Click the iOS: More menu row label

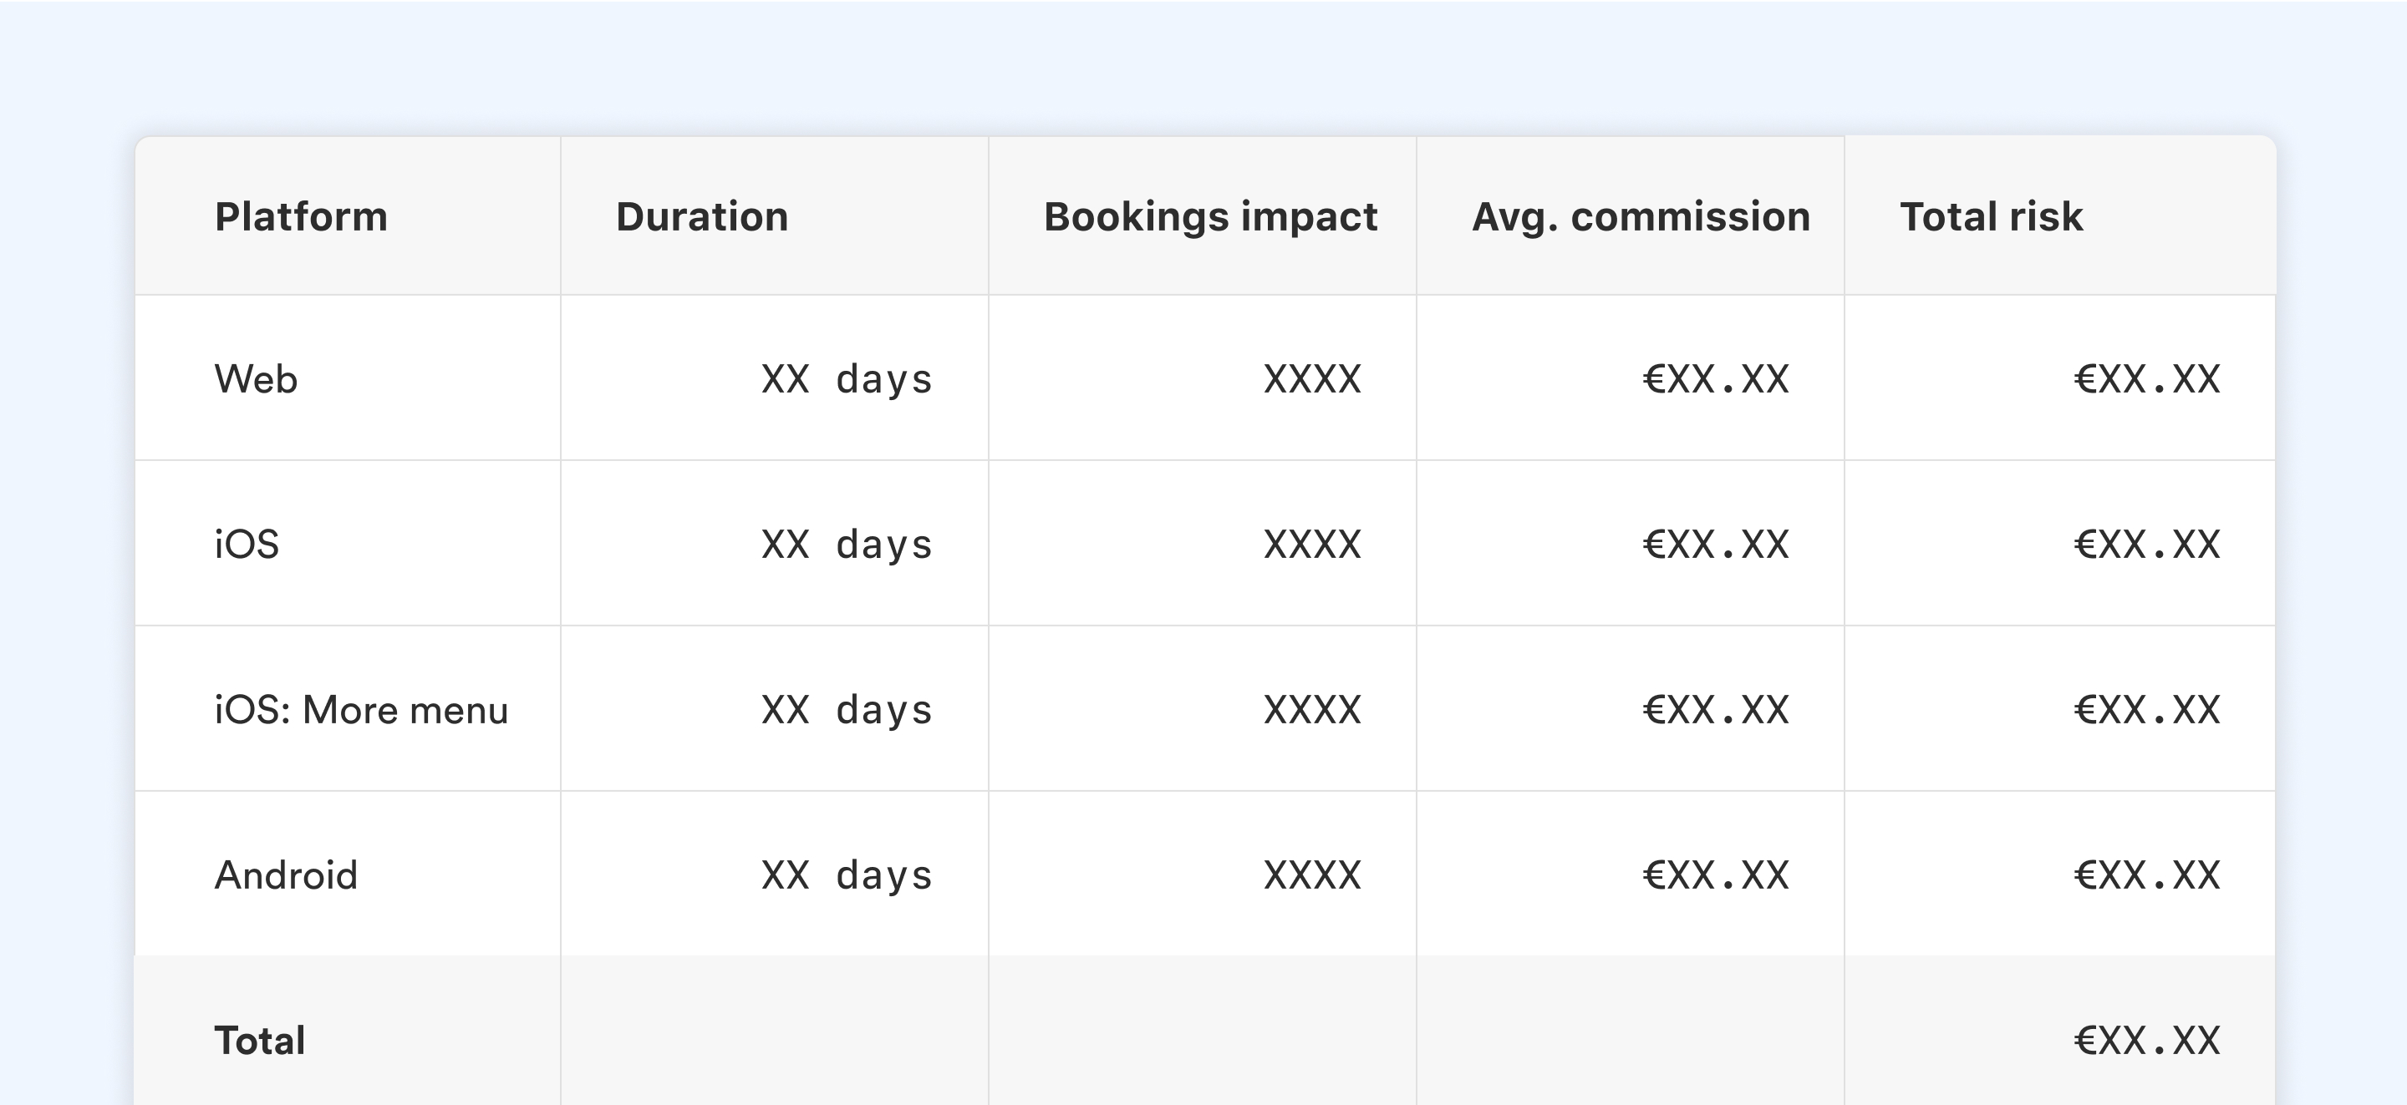coord(362,710)
